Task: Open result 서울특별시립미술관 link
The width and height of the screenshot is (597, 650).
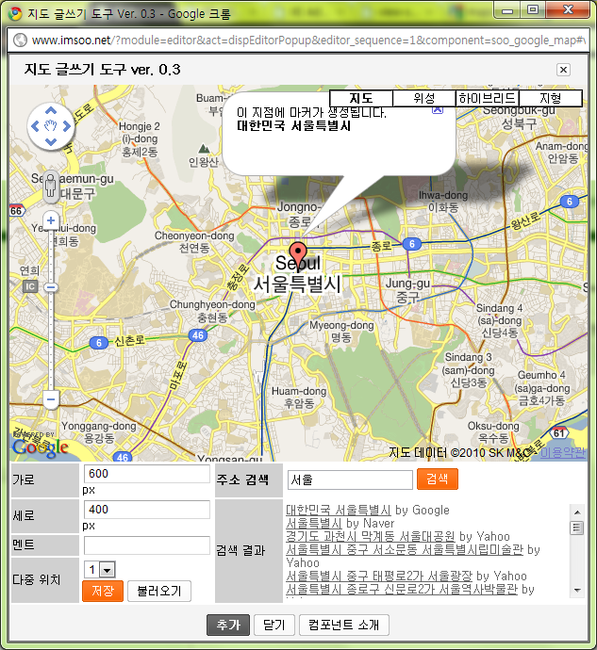Action: coord(405,550)
